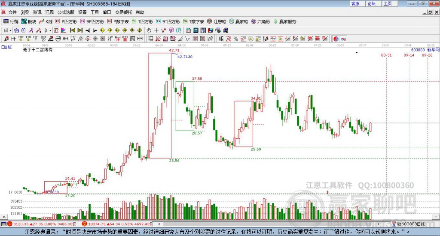This screenshot has height=236, width=440.
Task: Open the 设置 menu
Action: 82,12
